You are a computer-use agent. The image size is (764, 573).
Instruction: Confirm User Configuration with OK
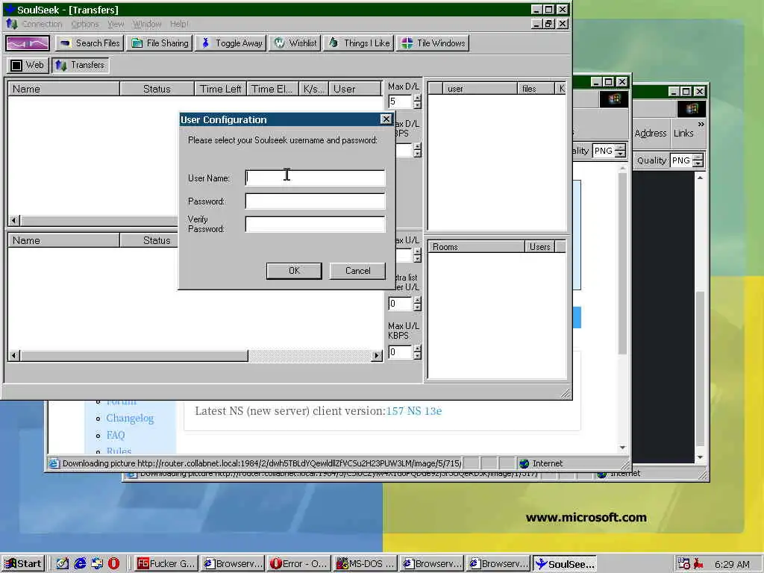point(294,271)
